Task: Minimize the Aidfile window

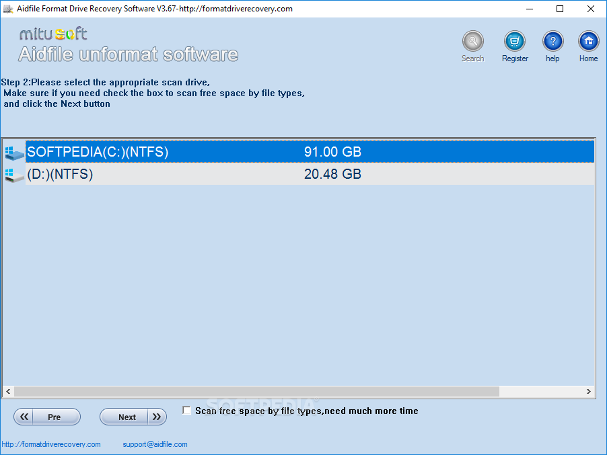Action: (x=530, y=9)
